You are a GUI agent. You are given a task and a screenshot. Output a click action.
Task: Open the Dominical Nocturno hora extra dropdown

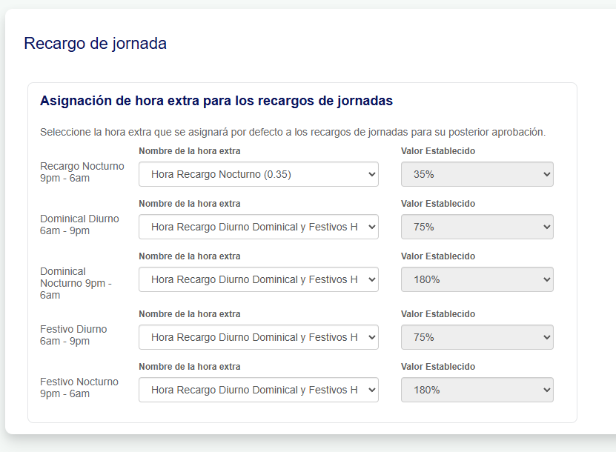[259, 279]
